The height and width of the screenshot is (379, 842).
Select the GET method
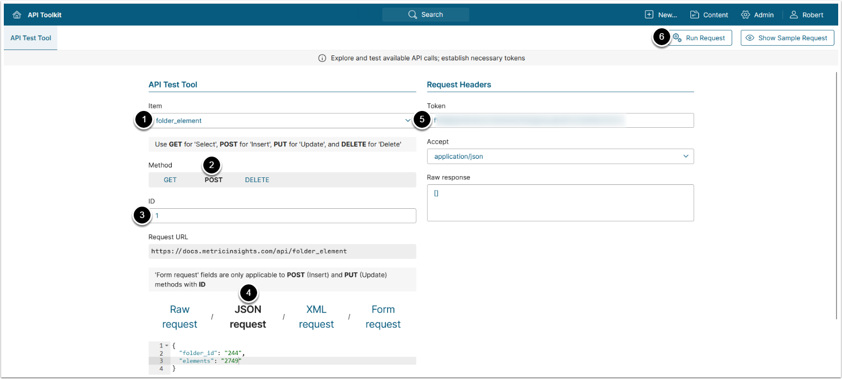[170, 180]
